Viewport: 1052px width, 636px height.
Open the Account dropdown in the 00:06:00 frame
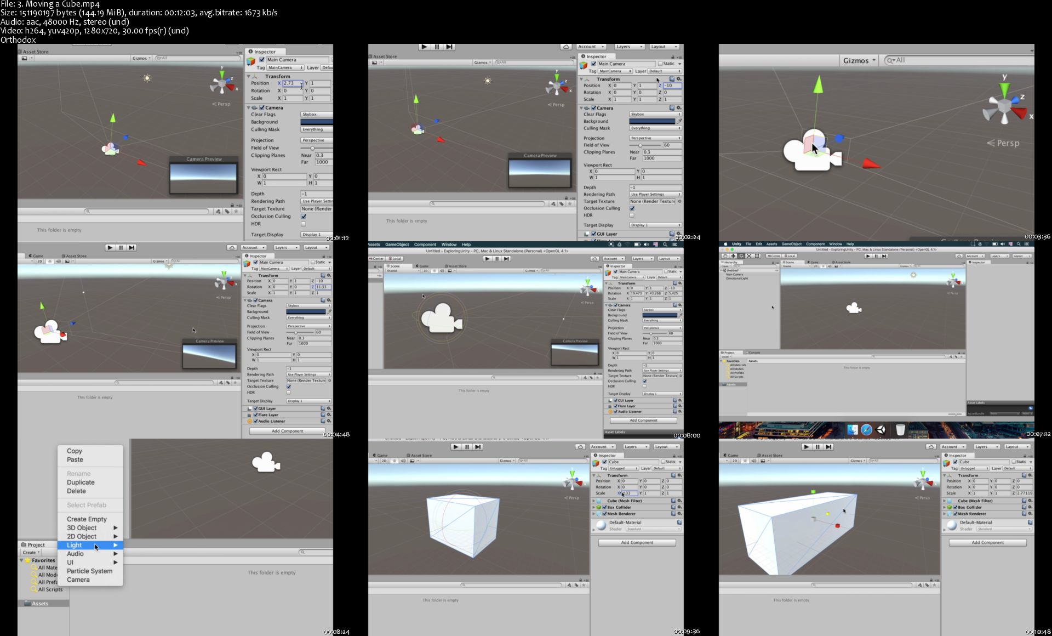[613, 259]
